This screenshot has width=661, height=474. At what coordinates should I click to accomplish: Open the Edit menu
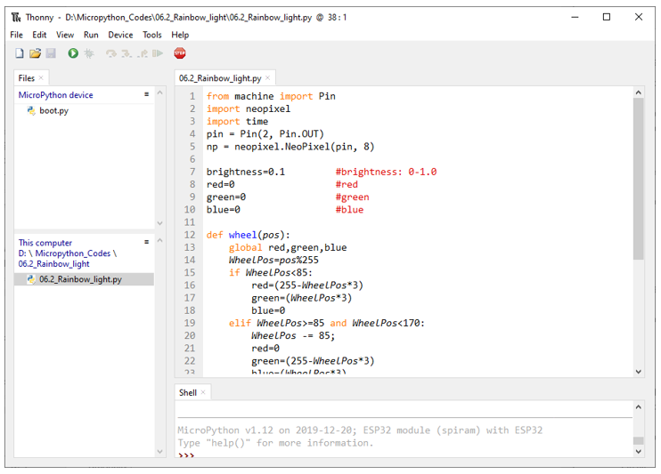coord(39,35)
